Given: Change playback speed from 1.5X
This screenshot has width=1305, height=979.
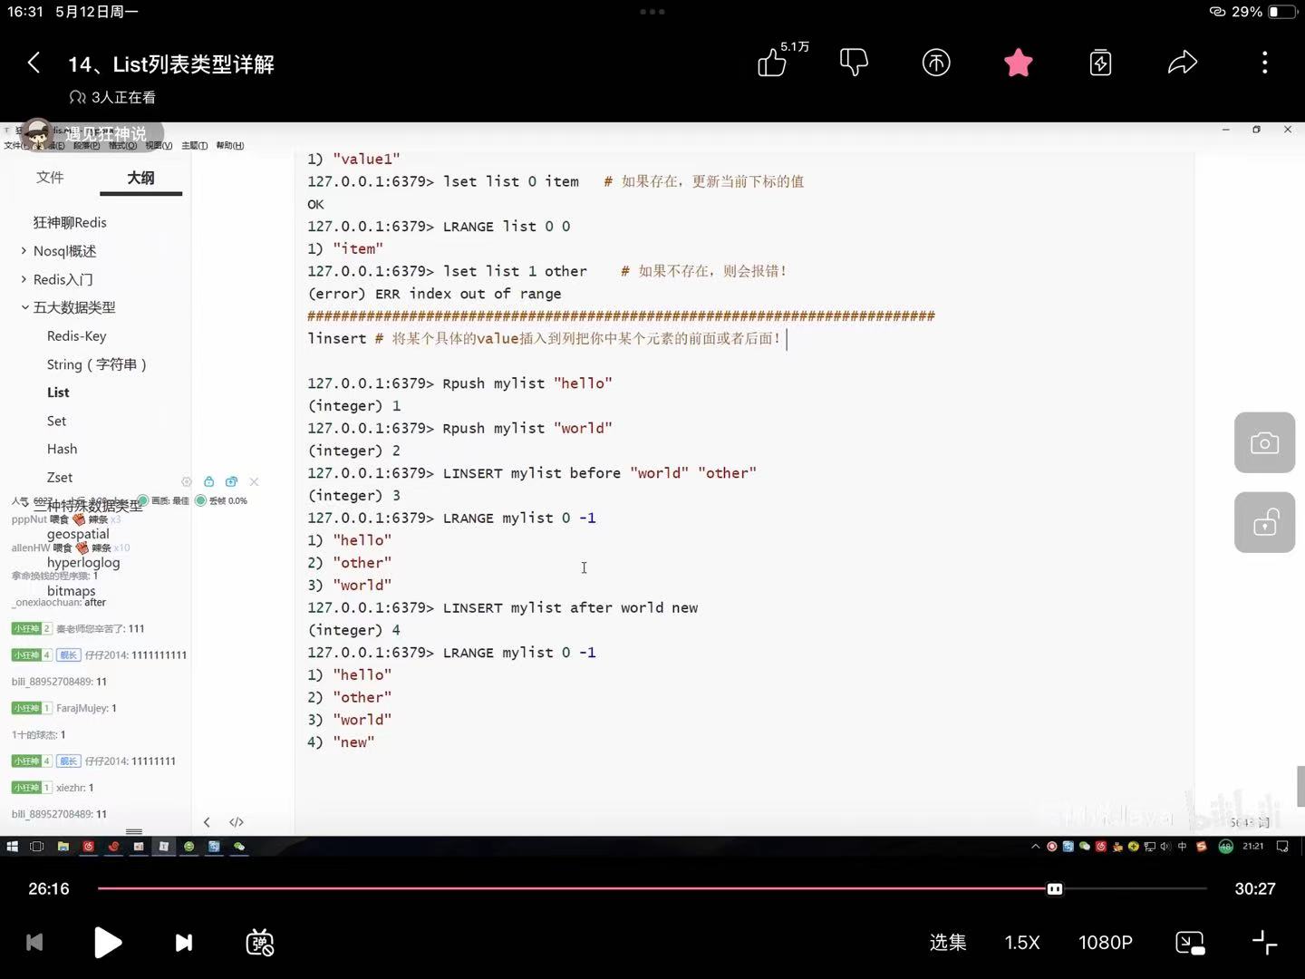Looking at the screenshot, I should (1022, 943).
